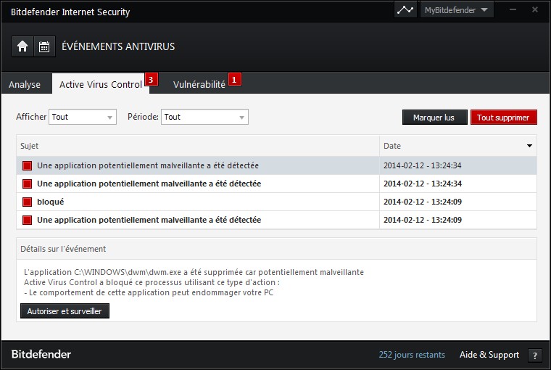551x370 pixels.
Task: Open the Aide & Support link
Action: (489, 355)
